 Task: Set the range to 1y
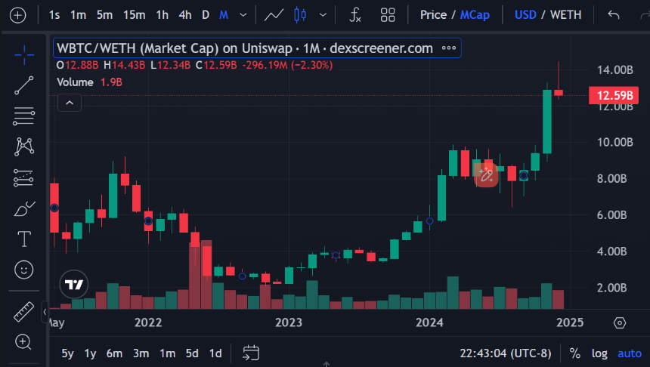click(x=90, y=353)
